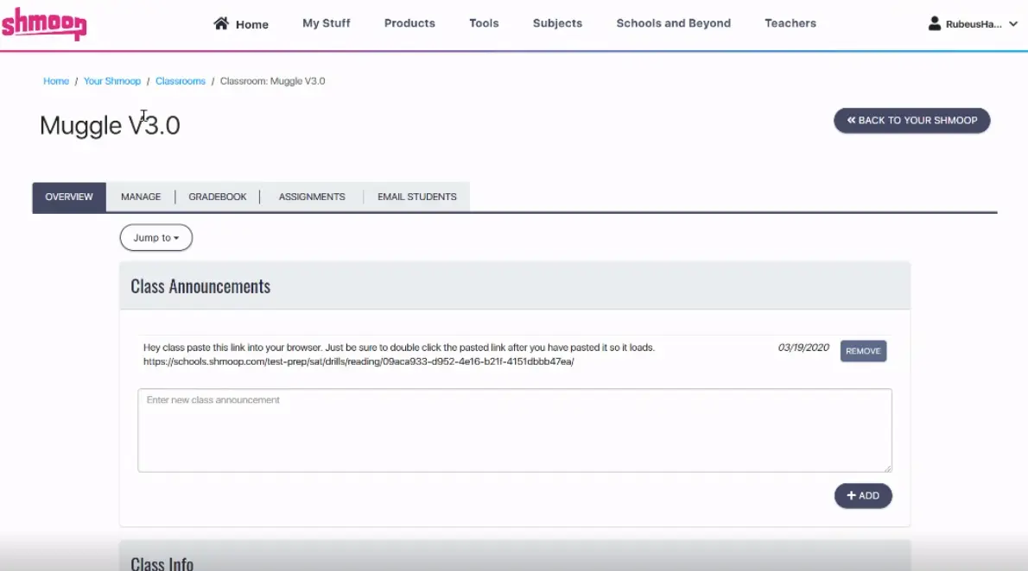Click the Class Announcements heading
Image resolution: width=1028 pixels, height=571 pixels.
point(200,287)
